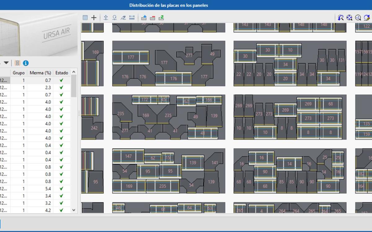This screenshot has width=372, height=232.
Task: Select the move piece tool icon
Action: pyautogui.click(x=106, y=18)
